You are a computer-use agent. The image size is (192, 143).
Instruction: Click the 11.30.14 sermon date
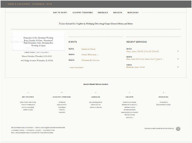pos(129,65)
